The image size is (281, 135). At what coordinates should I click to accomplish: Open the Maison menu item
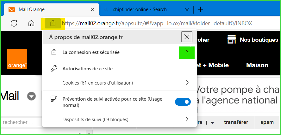257,65
